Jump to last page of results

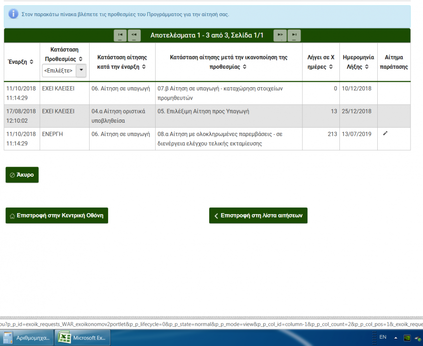point(294,35)
